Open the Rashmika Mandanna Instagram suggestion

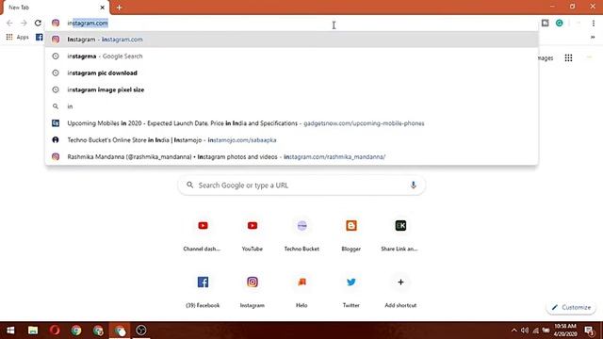pos(291,157)
